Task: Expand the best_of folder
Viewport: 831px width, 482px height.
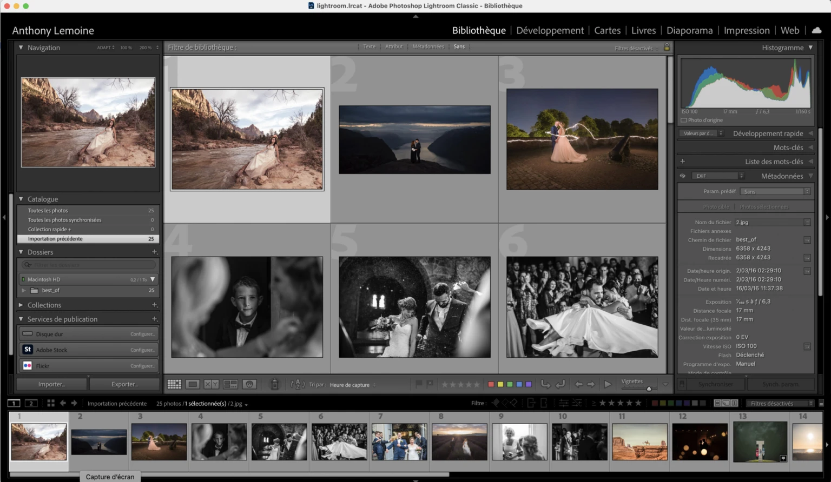Action: pos(23,290)
